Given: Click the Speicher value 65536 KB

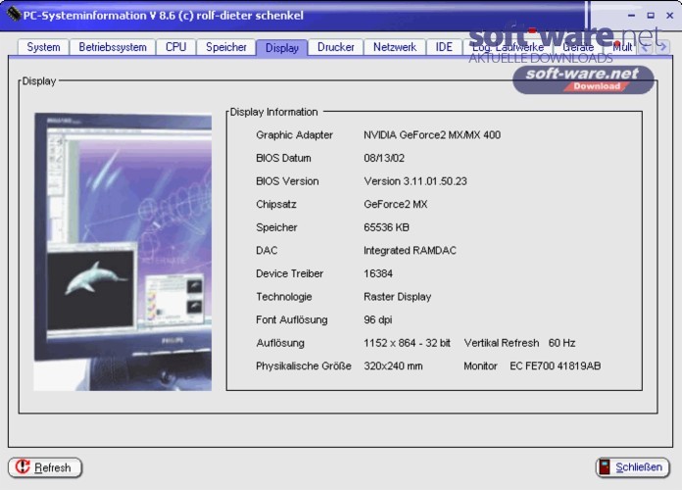Looking at the screenshot, I should pyautogui.click(x=386, y=227).
